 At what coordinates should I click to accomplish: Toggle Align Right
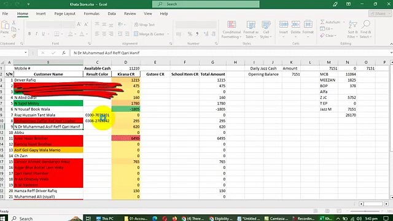tap(111, 34)
